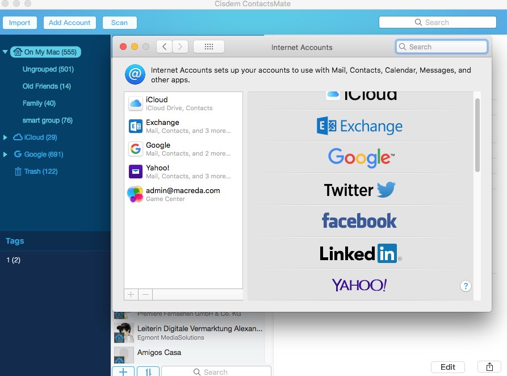Click the minus button below accounts list
507x376 pixels.
tap(145, 294)
